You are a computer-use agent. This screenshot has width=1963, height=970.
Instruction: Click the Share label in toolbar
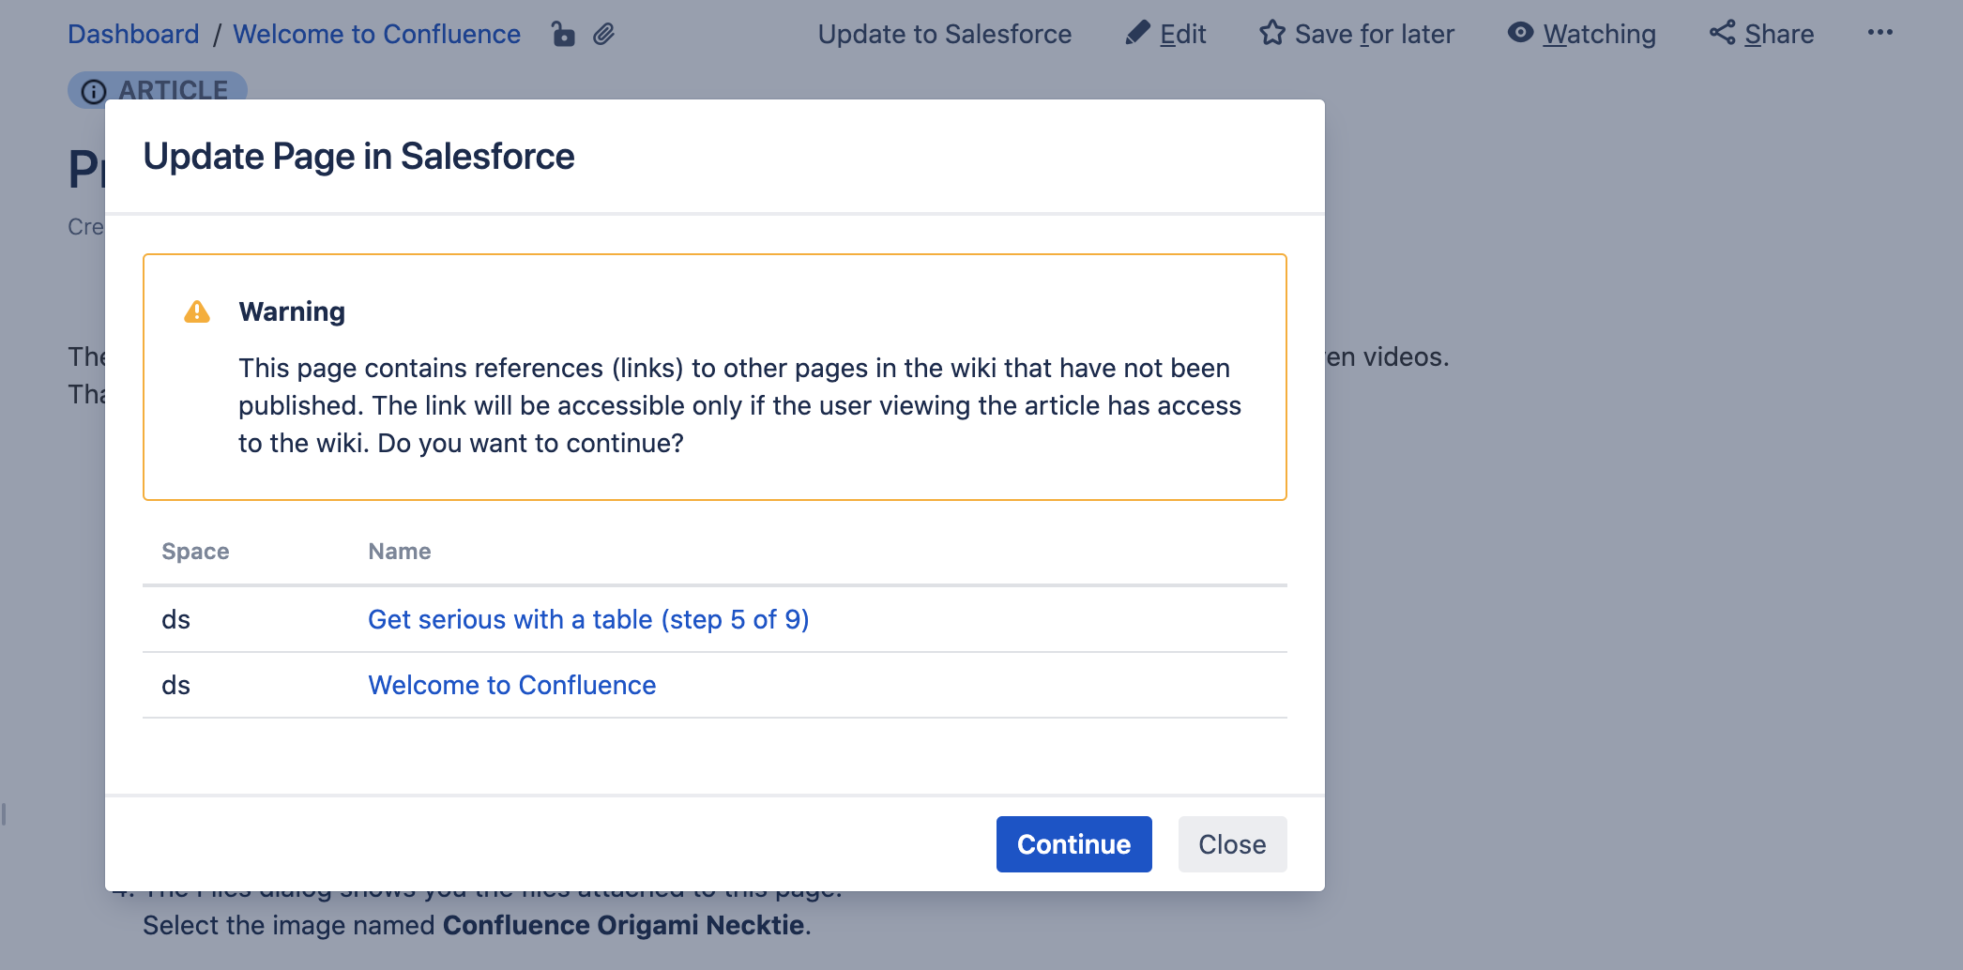[1778, 35]
